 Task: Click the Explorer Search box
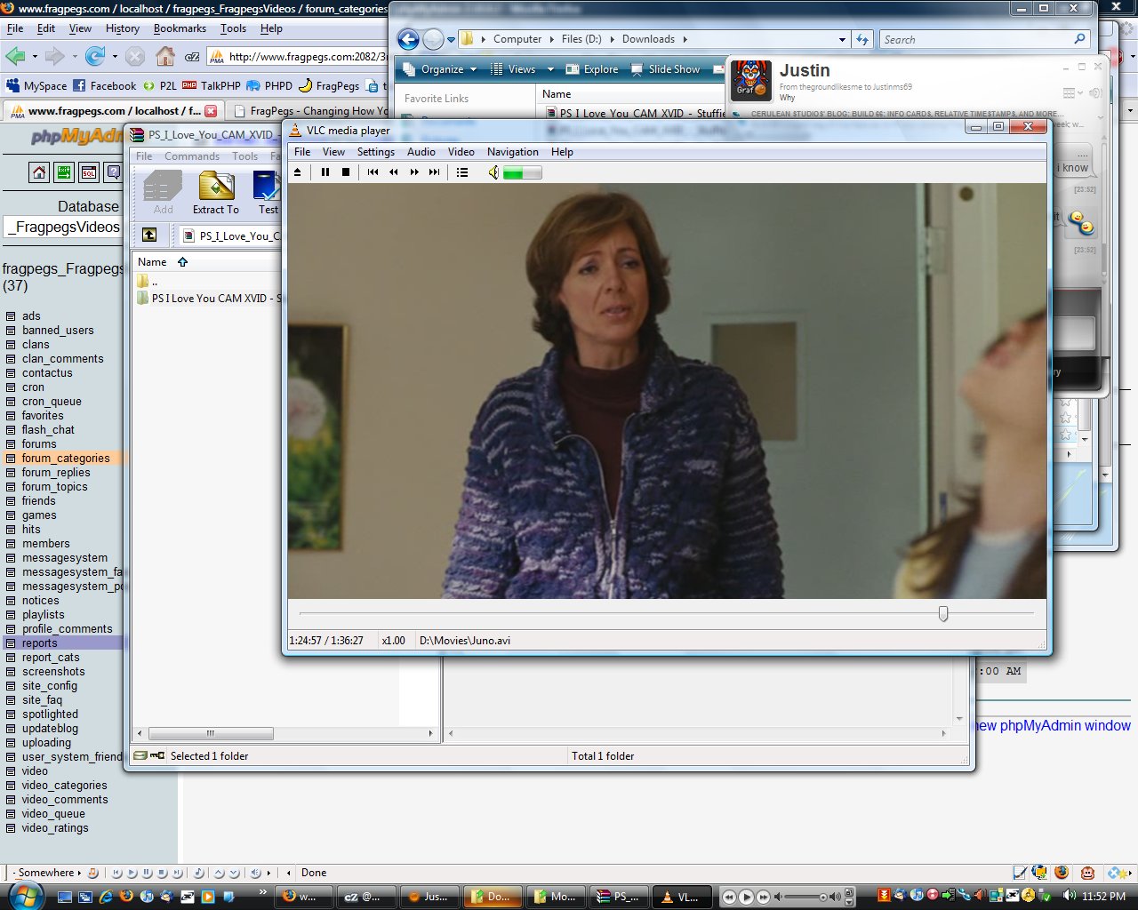tap(985, 39)
